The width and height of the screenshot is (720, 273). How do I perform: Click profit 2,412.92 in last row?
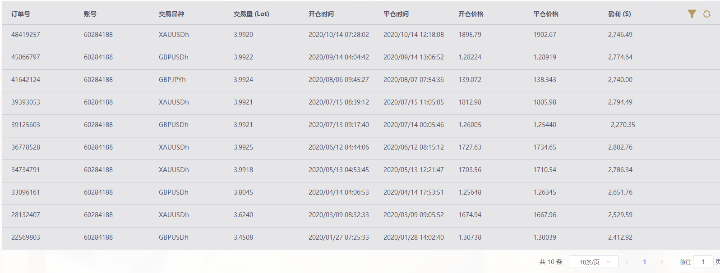pyautogui.click(x=620, y=237)
